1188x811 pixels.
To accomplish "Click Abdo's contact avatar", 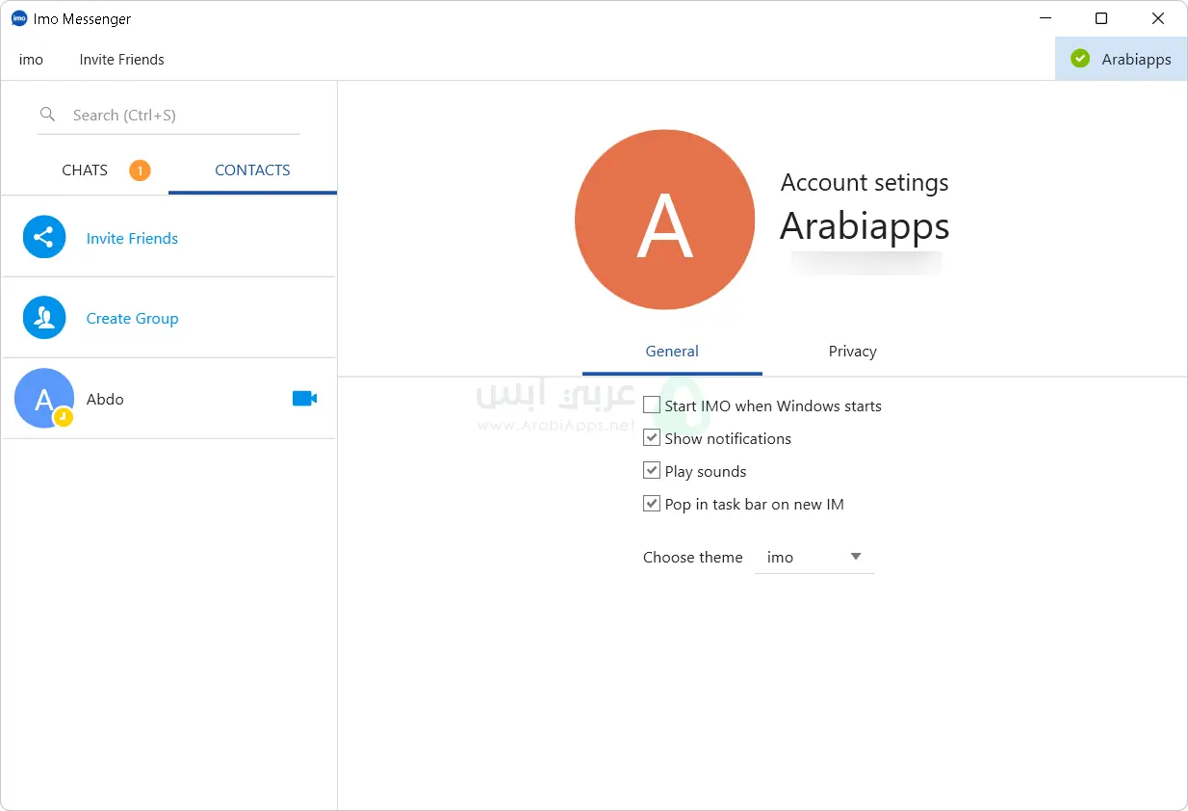I will click(44, 398).
